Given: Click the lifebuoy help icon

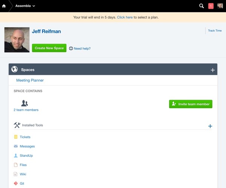Looking at the screenshot, I should (x=71, y=49).
